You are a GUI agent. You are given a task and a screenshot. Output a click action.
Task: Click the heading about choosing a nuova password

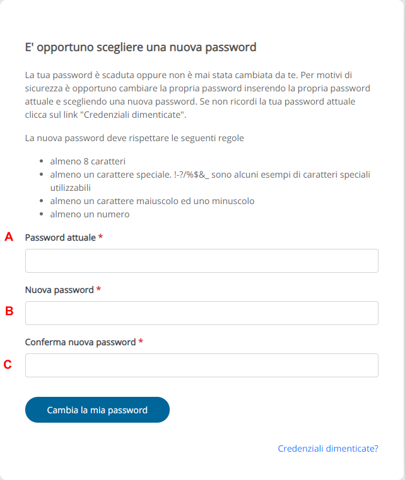(141, 47)
